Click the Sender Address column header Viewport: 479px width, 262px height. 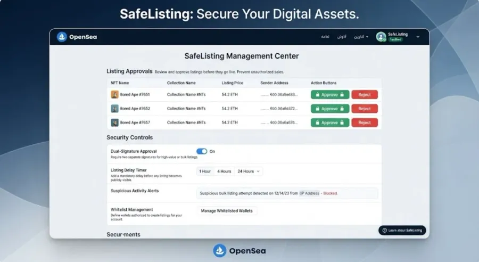(274, 83)
